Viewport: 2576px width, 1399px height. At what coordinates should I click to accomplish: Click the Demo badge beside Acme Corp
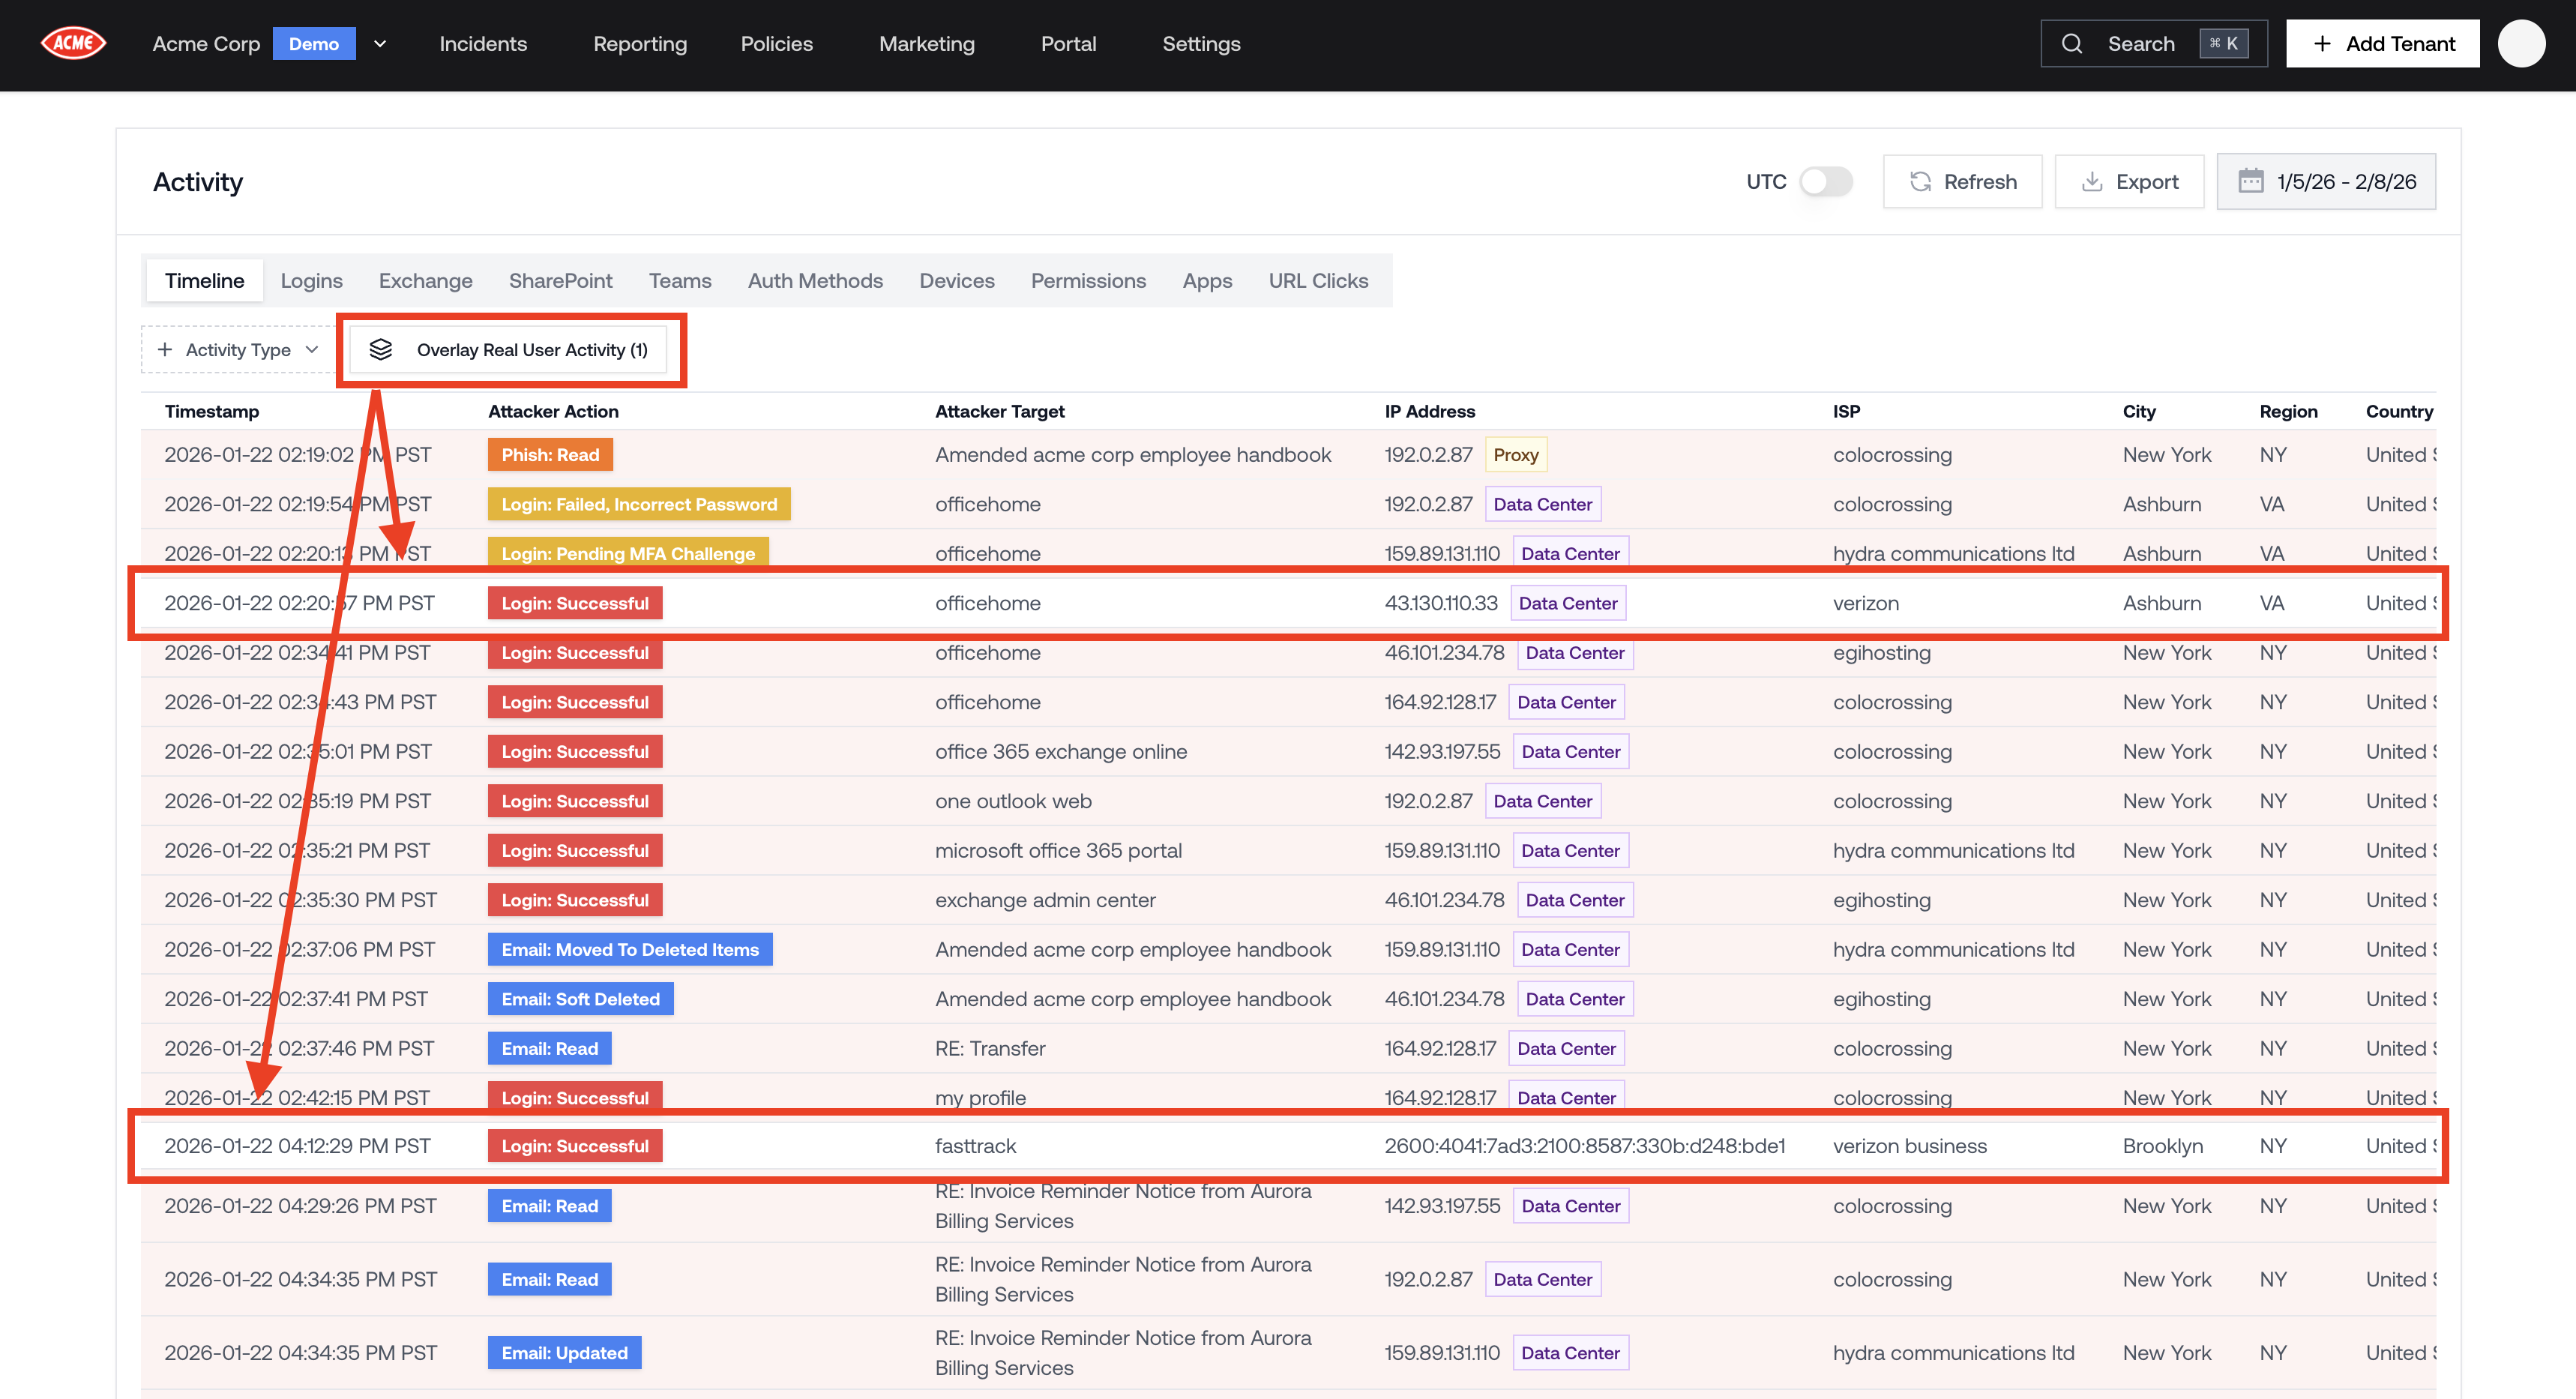pyautogui.click(x=314, y=44)
